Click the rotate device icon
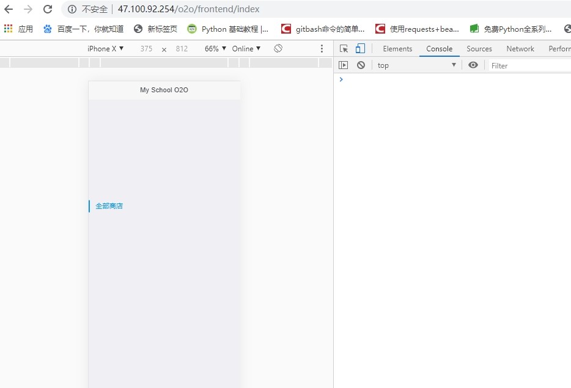Image resolution: width=571 pixels, height=388 pixels. pyautogui.click(x=278, y=48)
